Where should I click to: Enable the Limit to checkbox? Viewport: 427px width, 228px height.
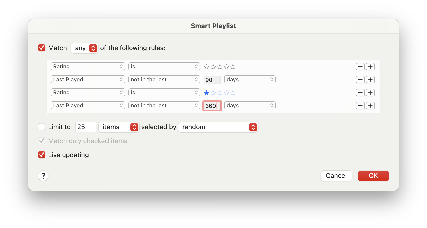(42, 127)
